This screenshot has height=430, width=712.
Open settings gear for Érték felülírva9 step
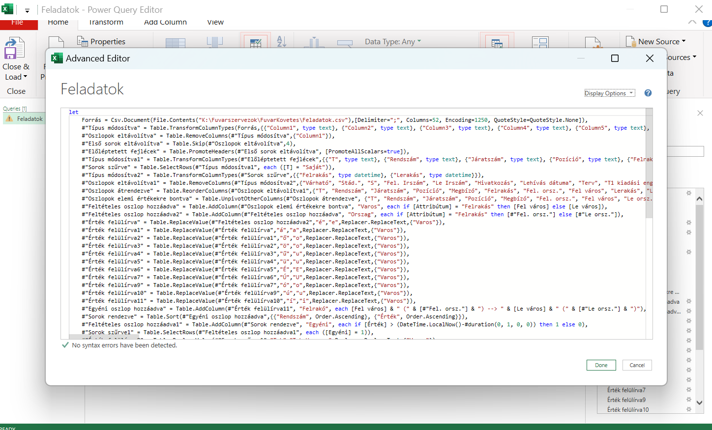(689, 400)
